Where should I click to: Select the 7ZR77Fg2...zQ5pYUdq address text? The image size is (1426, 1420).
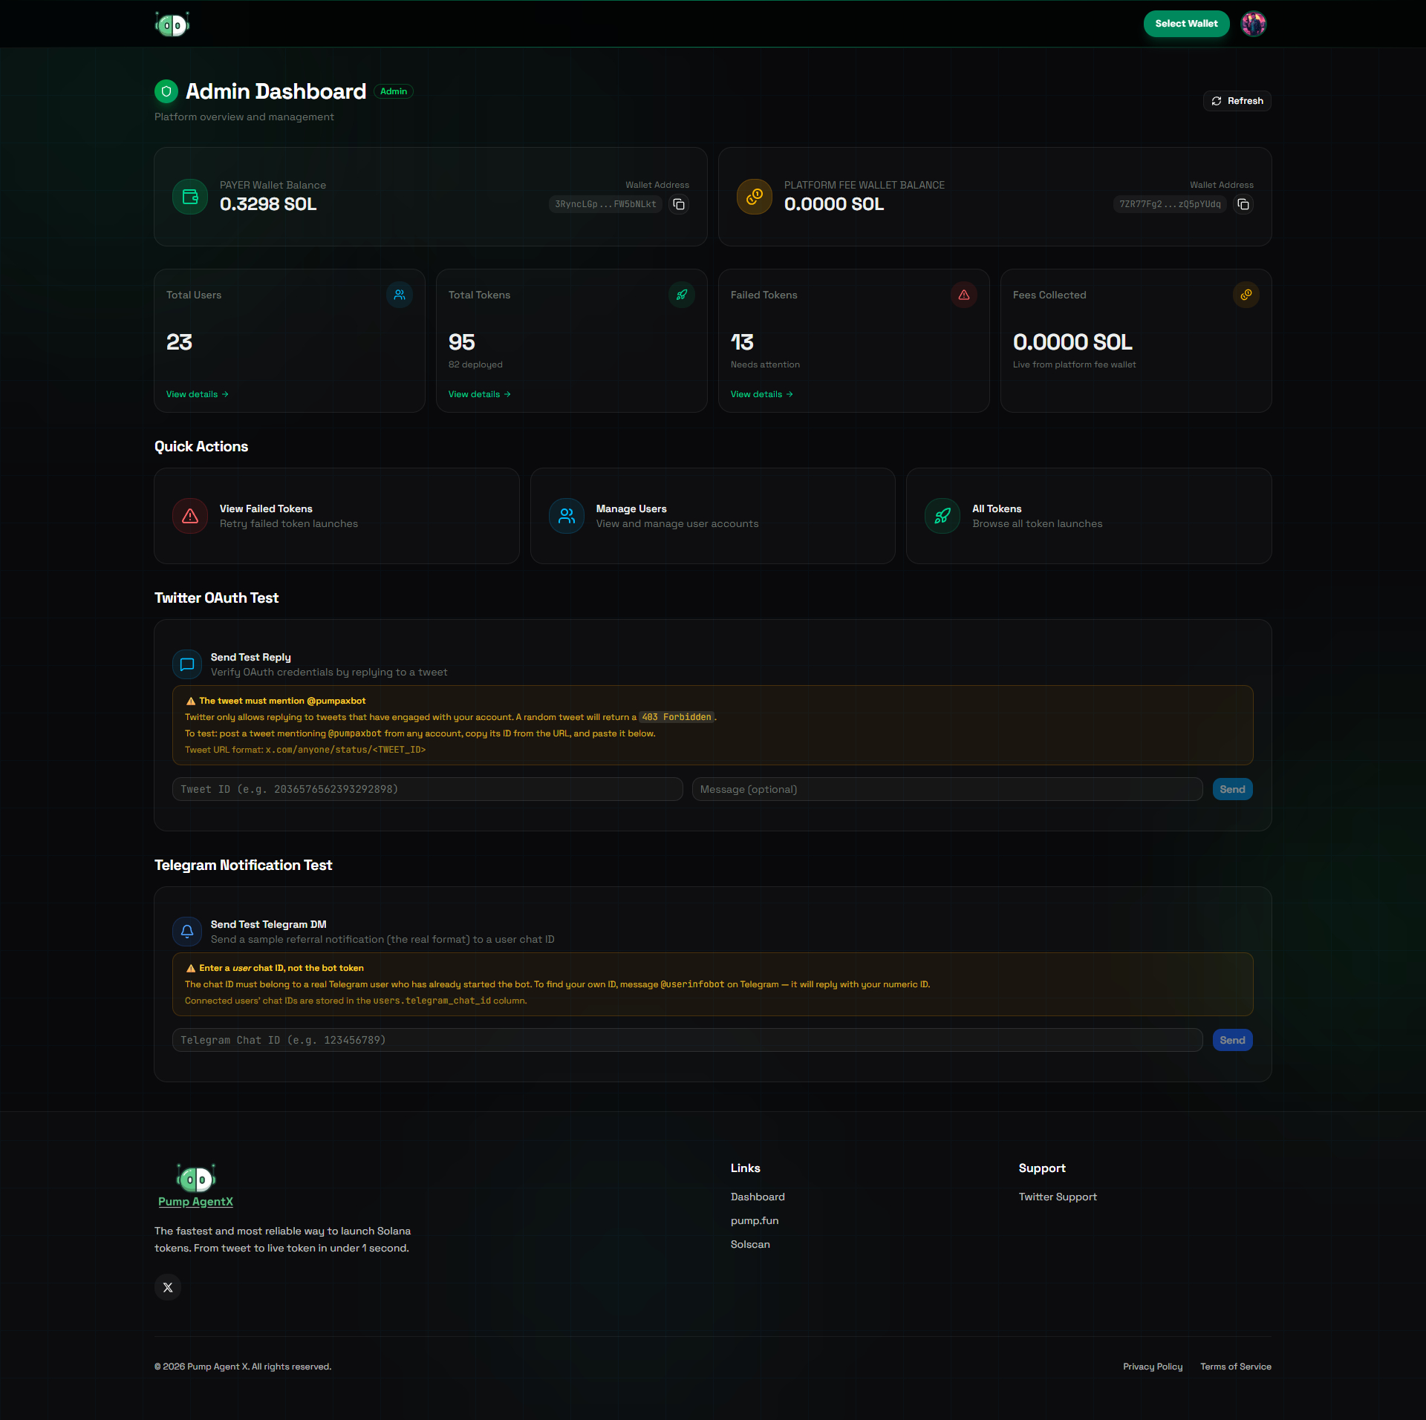coord(1170,204)
